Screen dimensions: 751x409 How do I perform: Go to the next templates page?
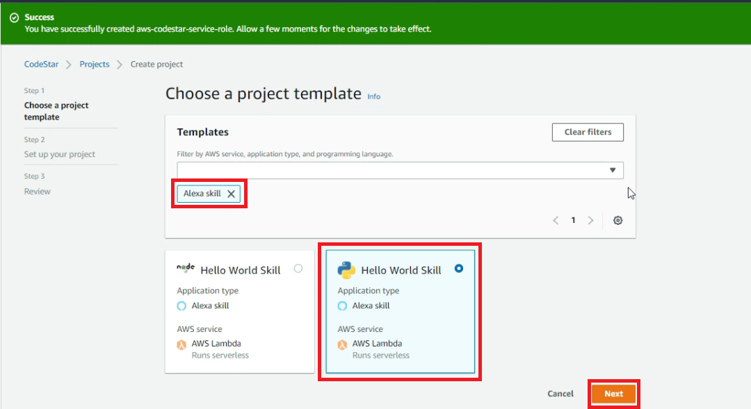click(590, 221)
